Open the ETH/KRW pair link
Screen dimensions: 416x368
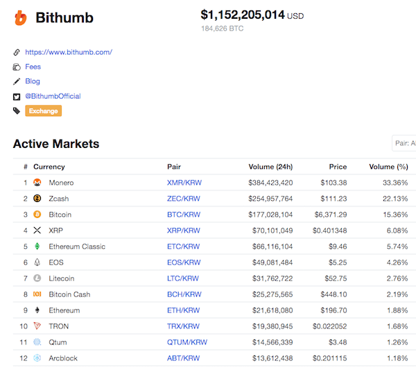tap(183, 310)
